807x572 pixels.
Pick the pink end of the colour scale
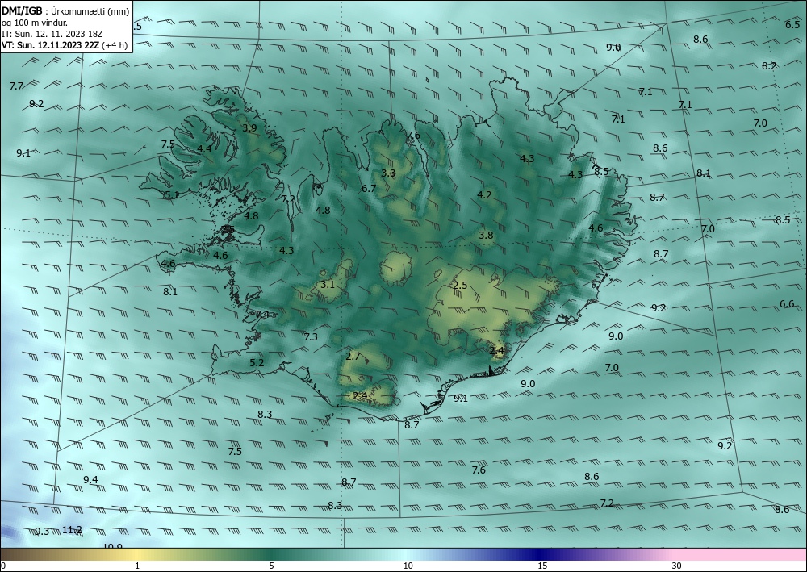pos(741,554)
